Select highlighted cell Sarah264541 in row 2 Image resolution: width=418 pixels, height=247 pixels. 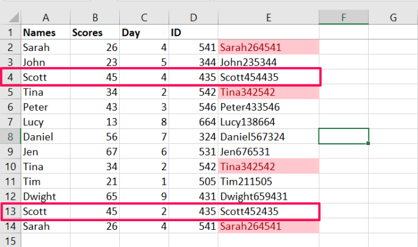(x=269, y=47)
